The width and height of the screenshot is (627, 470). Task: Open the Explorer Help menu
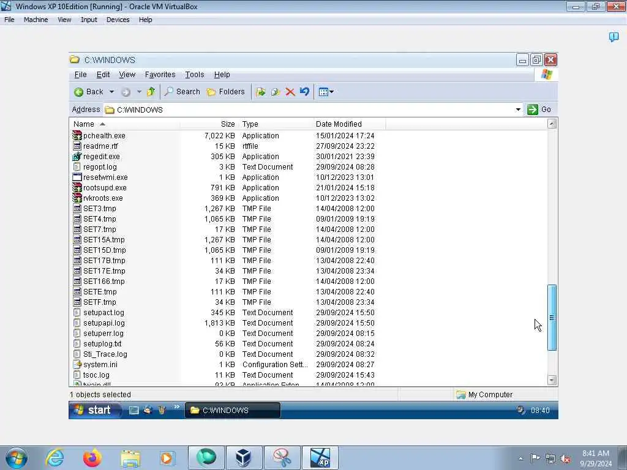click(x=222, y=75)
